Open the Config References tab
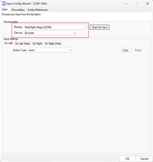The height and width of the screenshot is (162, 153). [x=37, y=10]
